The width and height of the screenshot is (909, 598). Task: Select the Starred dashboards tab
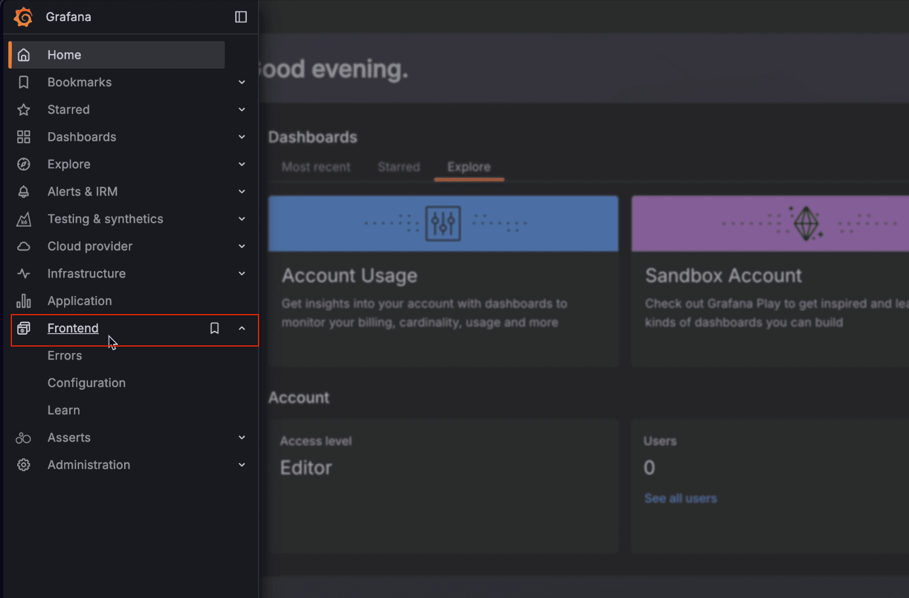pyautogui.click(x=398, y=167)
